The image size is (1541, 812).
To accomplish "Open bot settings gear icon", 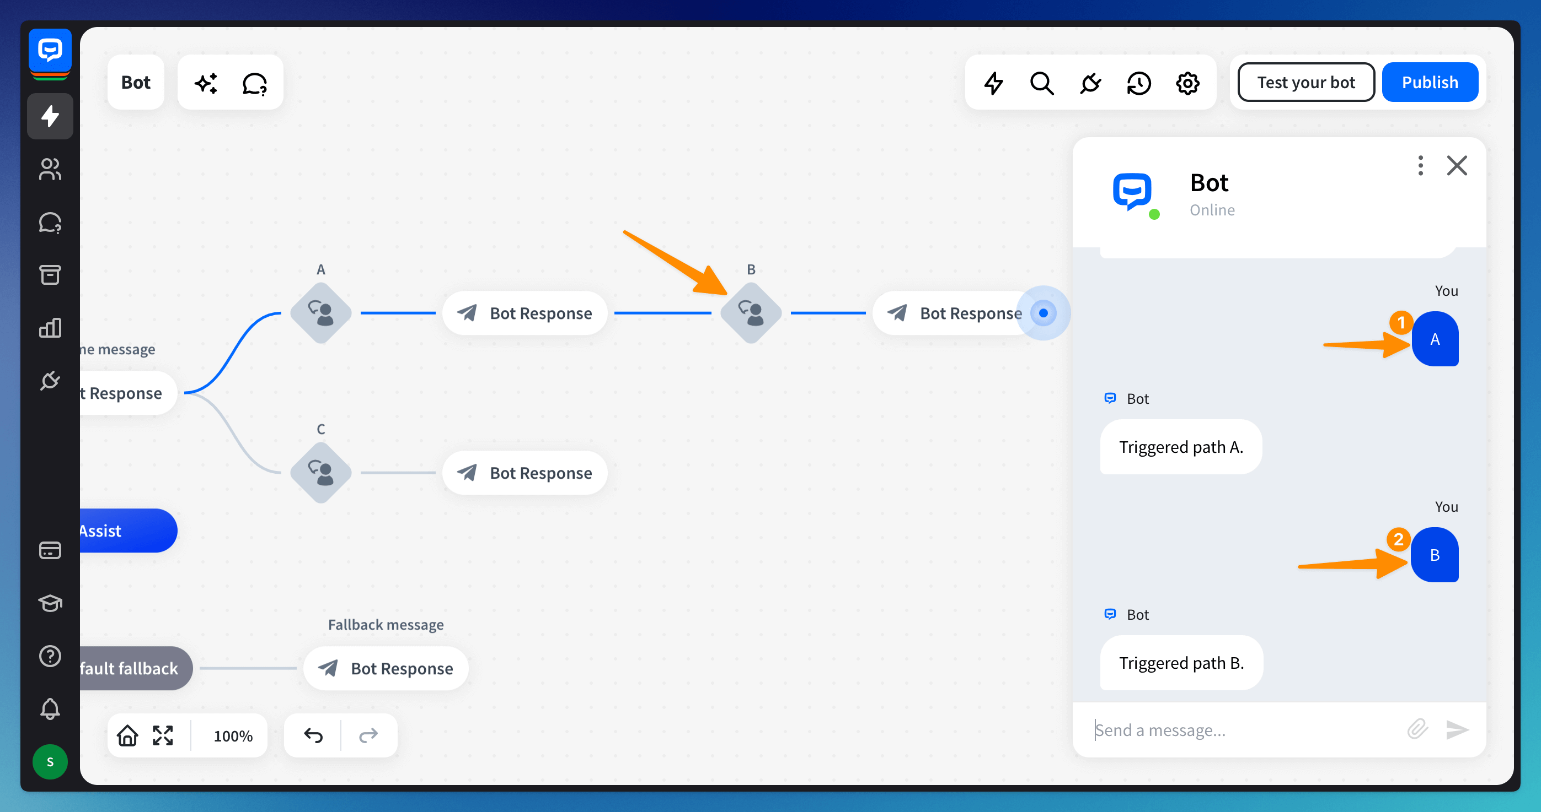I will click(1187, 83).
